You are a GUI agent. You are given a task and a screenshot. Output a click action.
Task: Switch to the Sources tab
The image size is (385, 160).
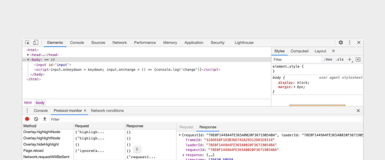[98, 43]
